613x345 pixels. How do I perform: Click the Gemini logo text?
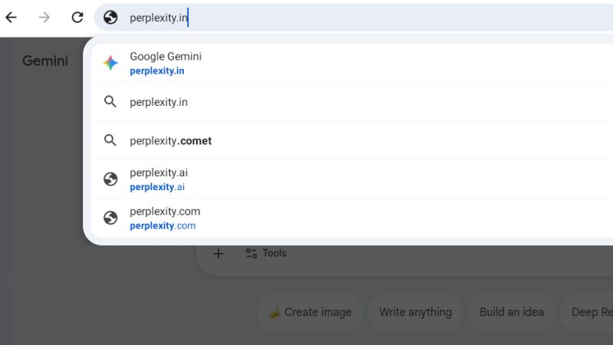(x=45, y=61)
